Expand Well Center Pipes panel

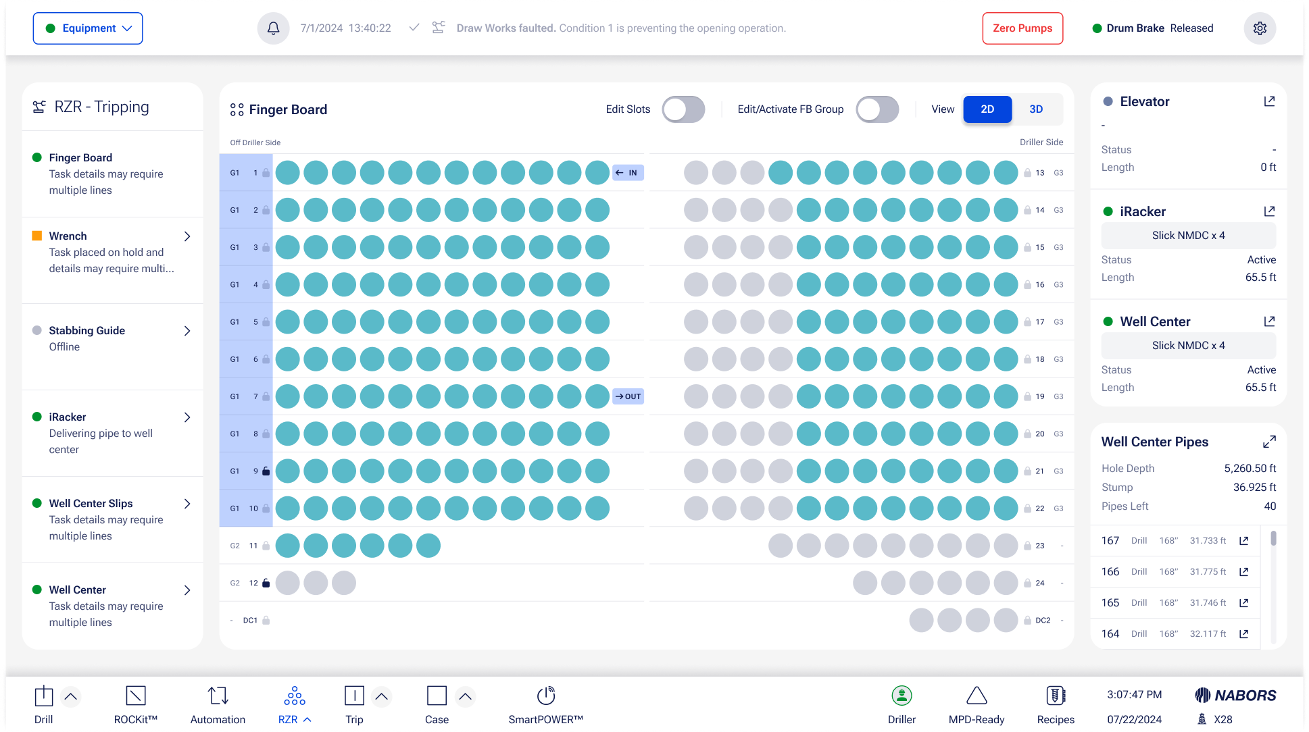pos(1269,442)
